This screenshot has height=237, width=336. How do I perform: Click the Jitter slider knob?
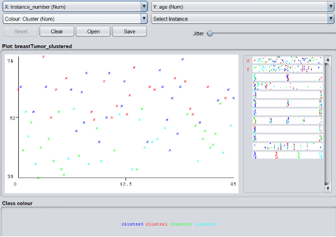[210, 33]
